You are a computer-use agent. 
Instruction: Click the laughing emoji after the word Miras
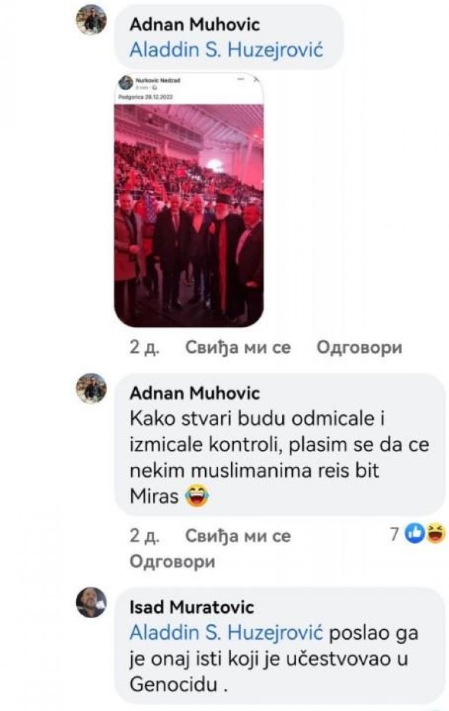click(197, 497)
